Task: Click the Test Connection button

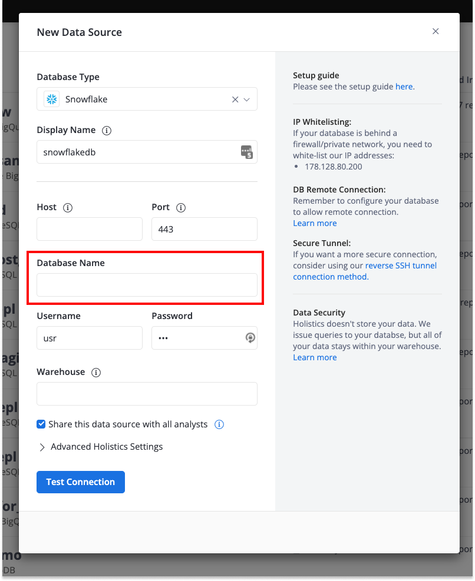Action: (x=80, y=482)
